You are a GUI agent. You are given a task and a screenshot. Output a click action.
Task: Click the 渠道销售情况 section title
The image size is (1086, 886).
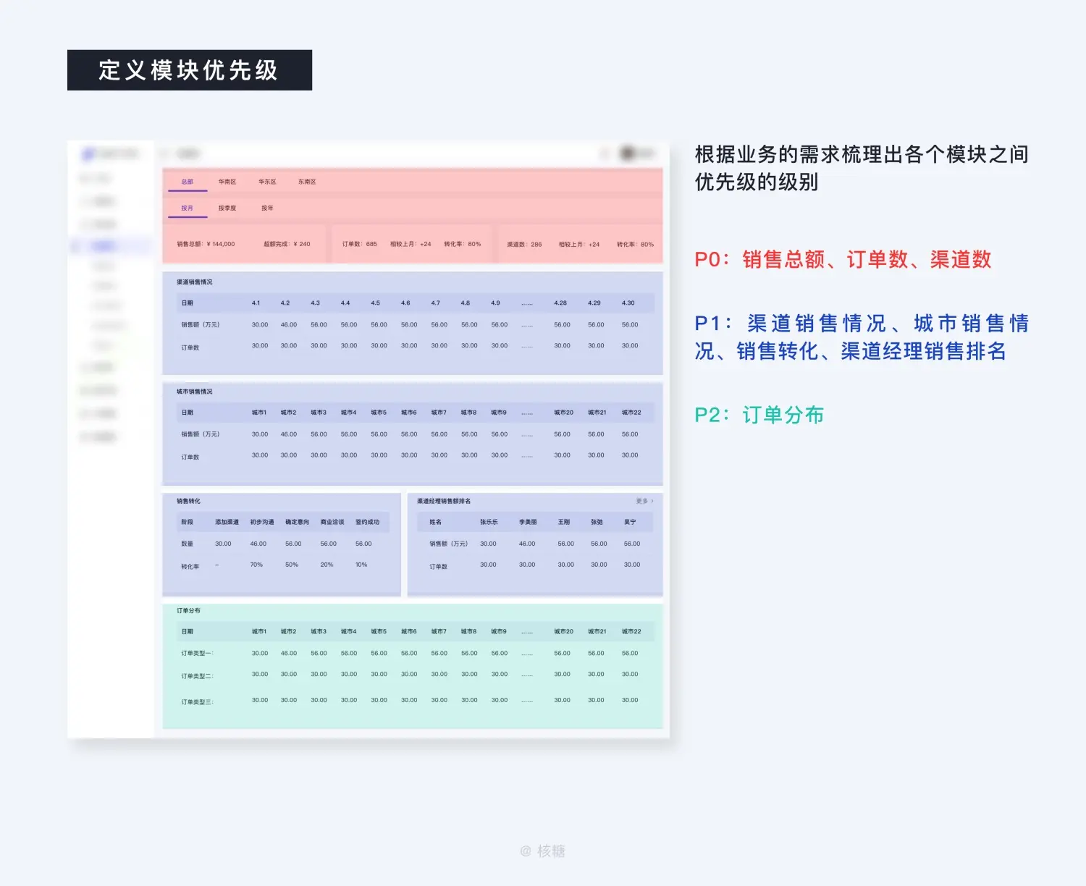point(195,282)
